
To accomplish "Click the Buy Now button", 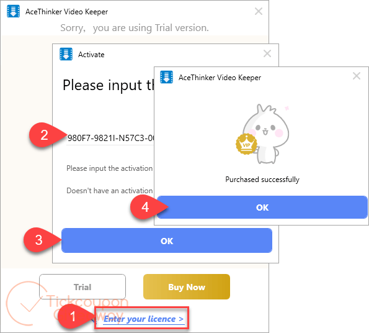I will tap(187, 287).
